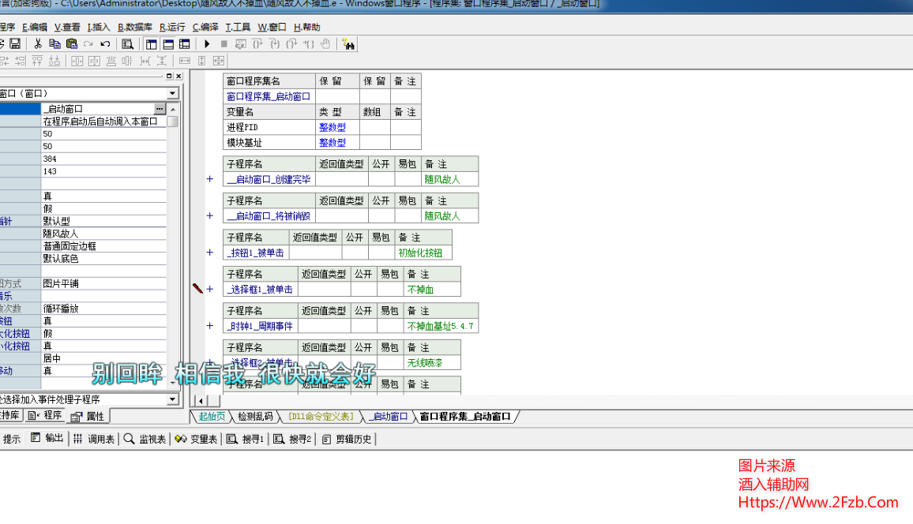This screenshot has width=913, height=524.
Task: Open the event handler subroutine dropdown
Action: click(x=173, y=400)
